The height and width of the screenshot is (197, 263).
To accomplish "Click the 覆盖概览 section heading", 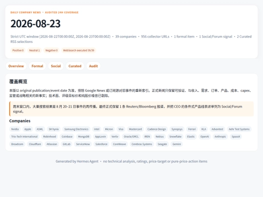I will (x=18, y=82).
